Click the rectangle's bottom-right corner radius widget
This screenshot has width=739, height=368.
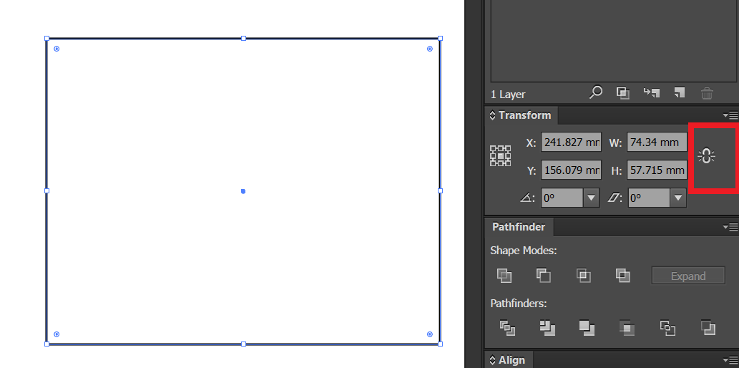430,334
